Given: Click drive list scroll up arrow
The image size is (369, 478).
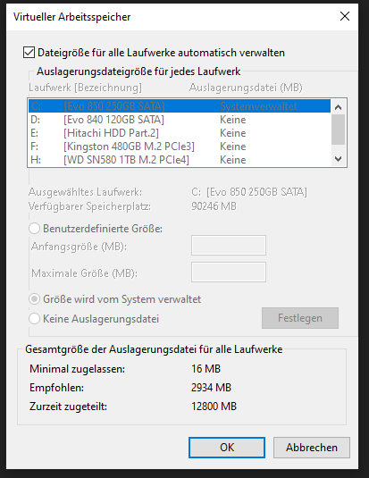Looking at the screenshot, I should click(x=339, y=107).
